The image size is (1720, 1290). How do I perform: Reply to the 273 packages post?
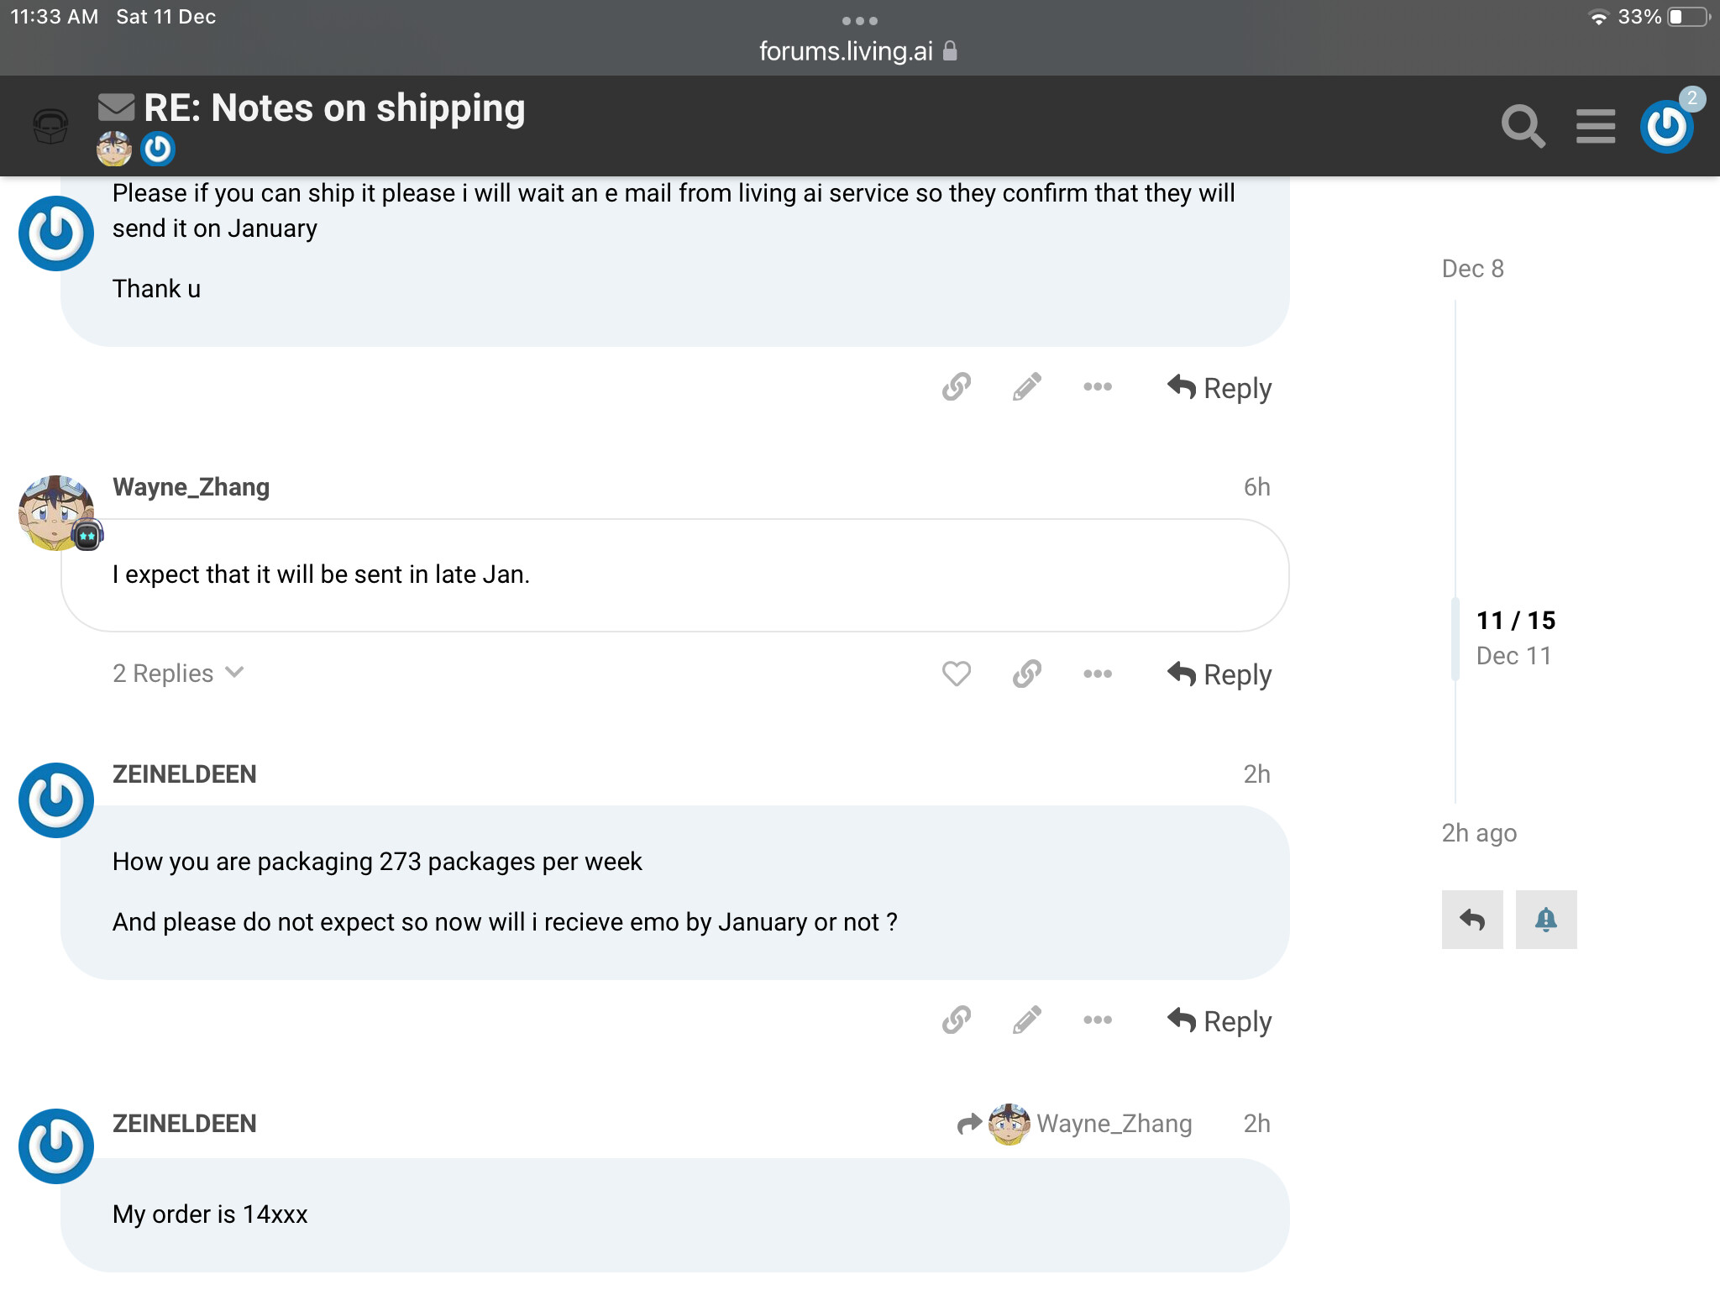(1219, 1021)
